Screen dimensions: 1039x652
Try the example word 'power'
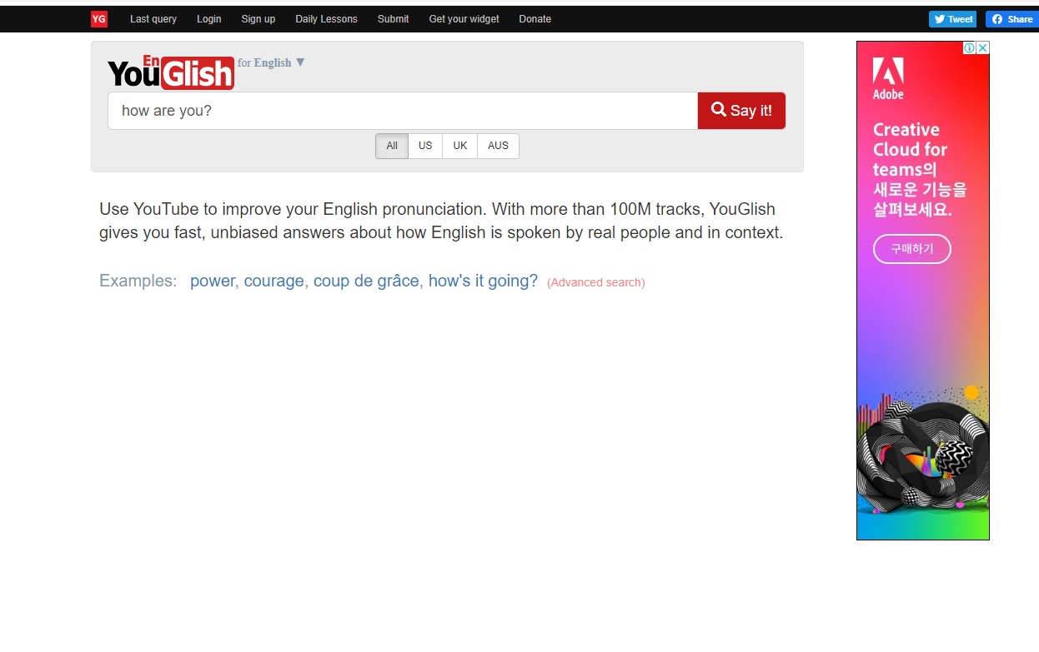(213, 281)
